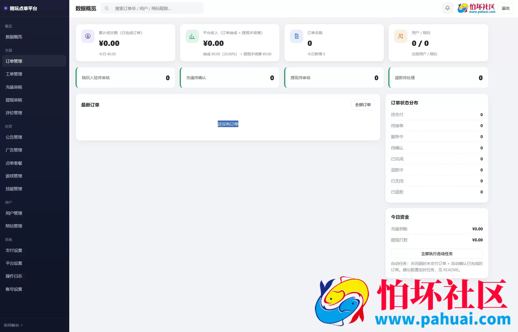
Task: Click the dollar icon on 累计成交额 card
Action: [x=88, y=36]
